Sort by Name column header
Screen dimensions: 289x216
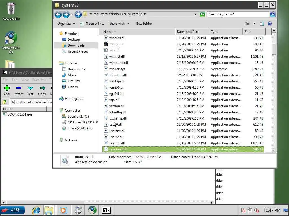[x=137, y=31]
